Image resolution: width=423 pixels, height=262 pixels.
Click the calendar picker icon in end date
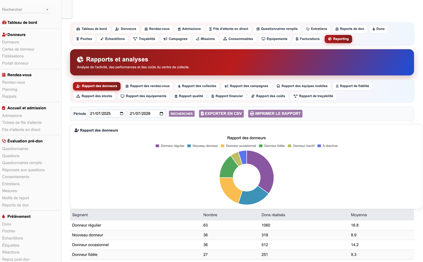click(x=161, y=114)
